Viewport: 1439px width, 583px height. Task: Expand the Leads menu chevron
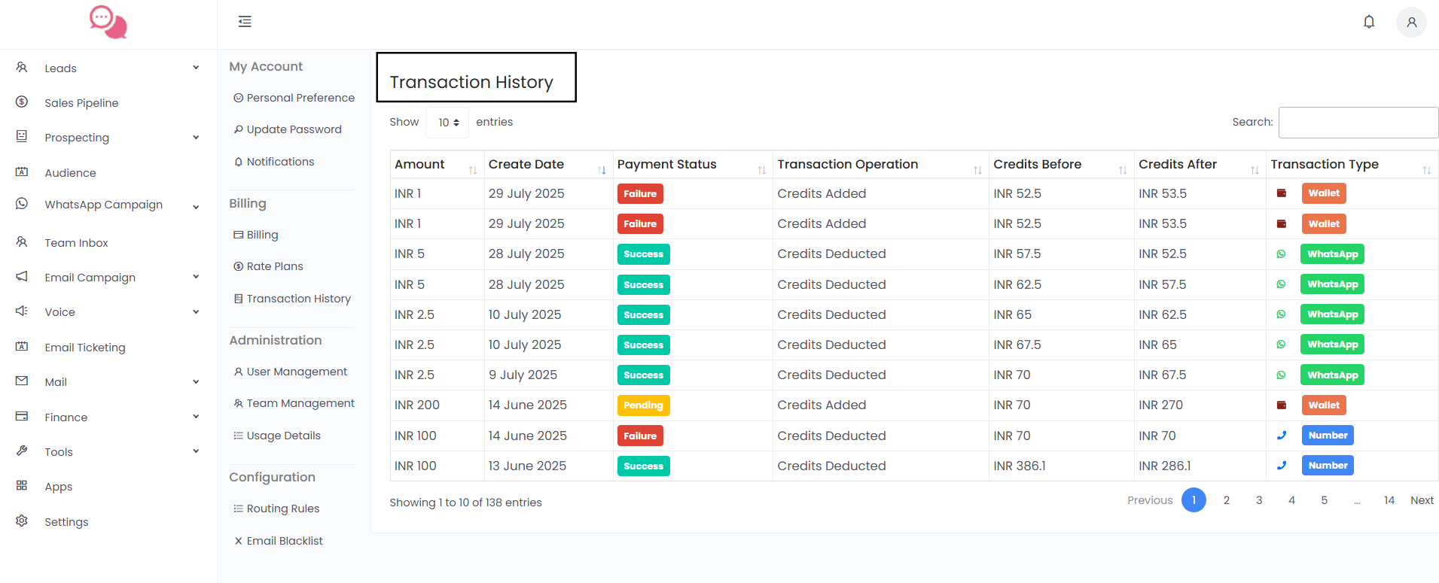tap(196, 68)
